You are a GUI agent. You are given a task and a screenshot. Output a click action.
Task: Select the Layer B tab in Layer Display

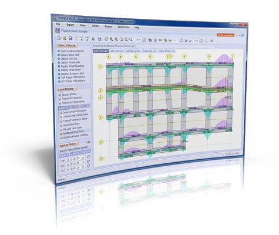(74, 107)
